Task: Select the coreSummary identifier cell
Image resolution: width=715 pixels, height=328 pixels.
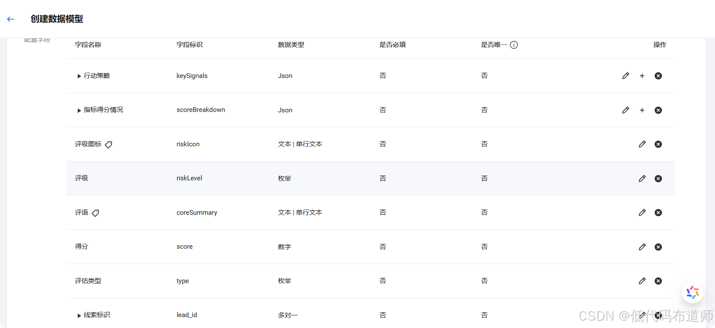Action: click(x=197, y=213)
